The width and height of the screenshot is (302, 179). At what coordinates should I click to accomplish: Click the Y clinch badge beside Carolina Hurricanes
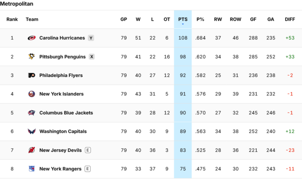(x=91, y=38)
